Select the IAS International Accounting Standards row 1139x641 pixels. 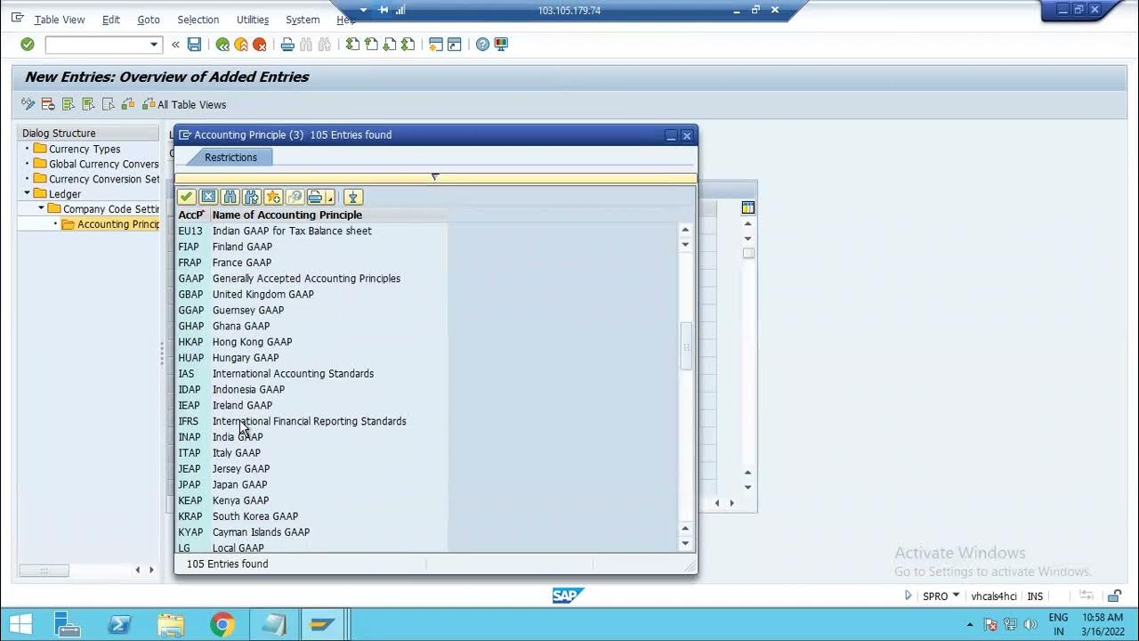(x=311, y=374)
